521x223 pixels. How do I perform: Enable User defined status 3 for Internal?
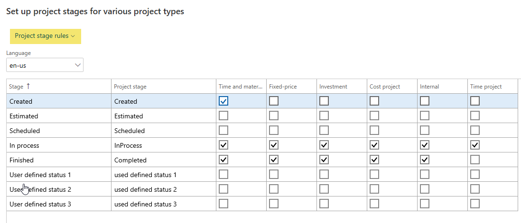(x=425, y=204)
